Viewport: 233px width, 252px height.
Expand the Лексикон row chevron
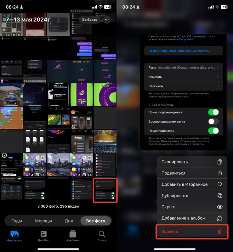(218, 86)
